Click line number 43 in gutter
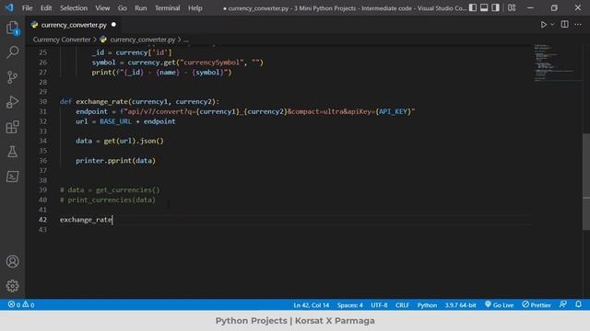 click(43, 229)
